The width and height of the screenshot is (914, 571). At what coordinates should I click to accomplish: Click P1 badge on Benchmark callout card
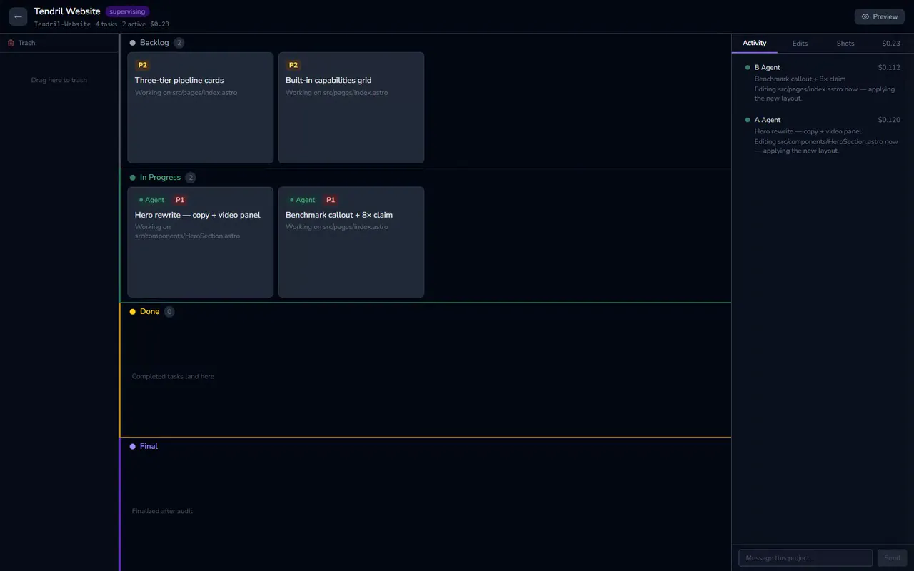pyautogui.click(x=331, y=200)
